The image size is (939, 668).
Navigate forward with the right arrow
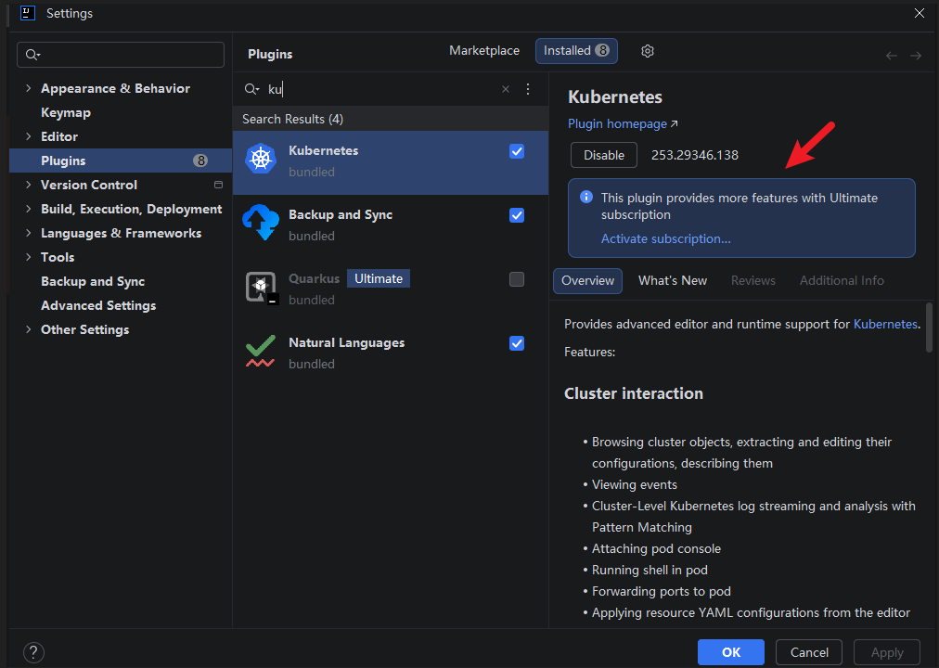tap(916, 56)
